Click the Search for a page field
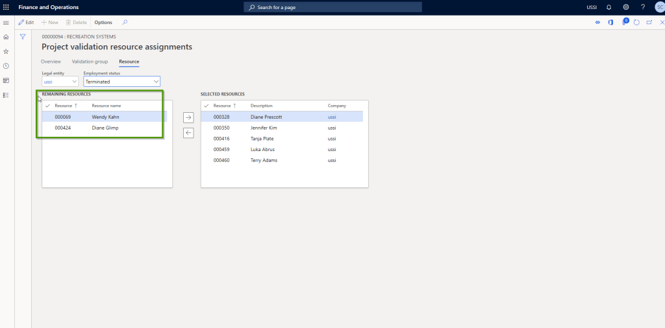This screenshot has height=328, width=665. point(332,7)
